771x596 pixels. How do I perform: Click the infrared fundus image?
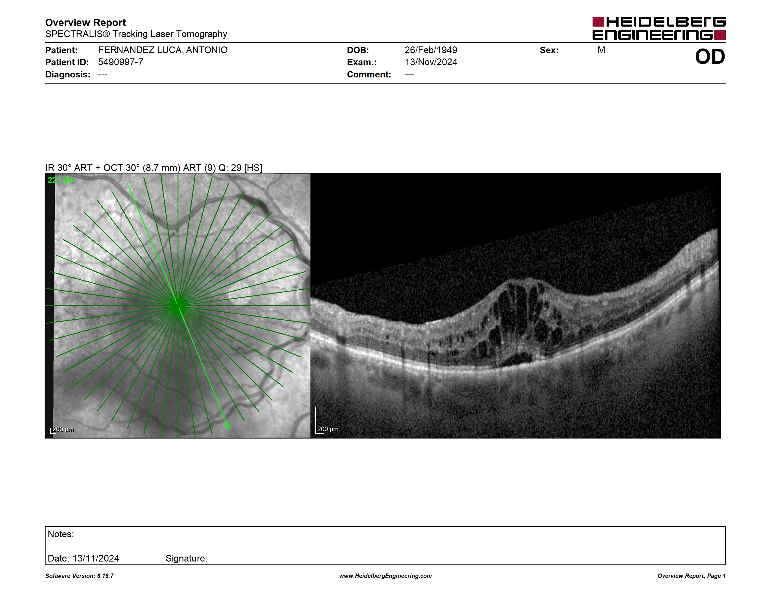click(x=178, y=306)
